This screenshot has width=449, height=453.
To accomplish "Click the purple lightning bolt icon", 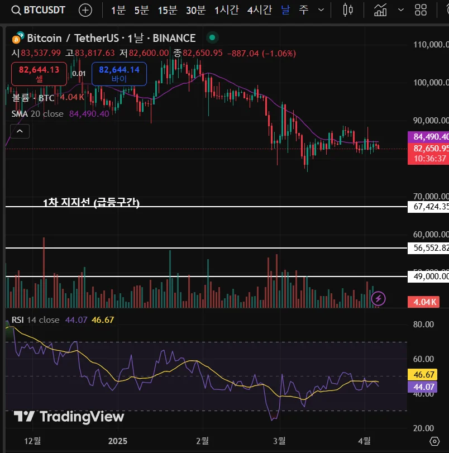I will (x=378, y=298).
